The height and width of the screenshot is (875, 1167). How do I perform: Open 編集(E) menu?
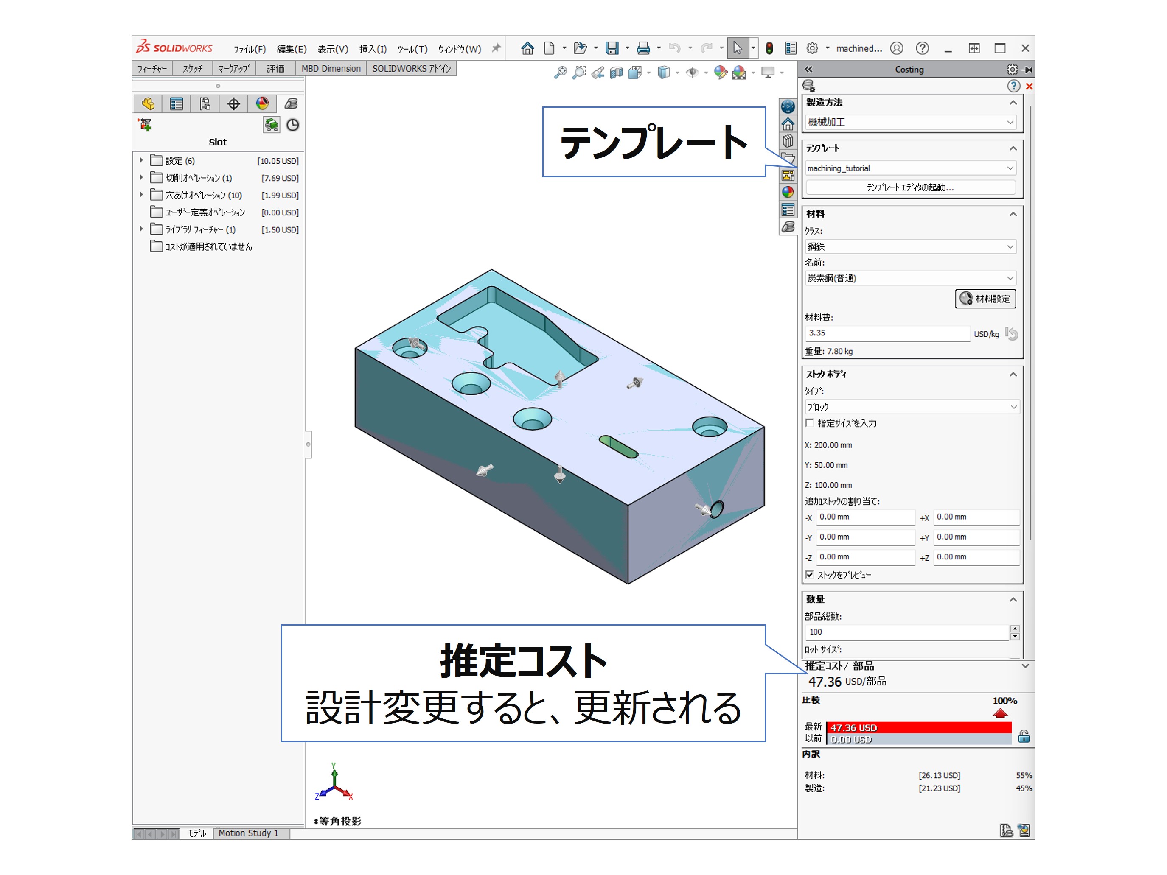(x=292, y=49)
